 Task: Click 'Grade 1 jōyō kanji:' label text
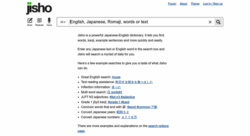[94, 102]
